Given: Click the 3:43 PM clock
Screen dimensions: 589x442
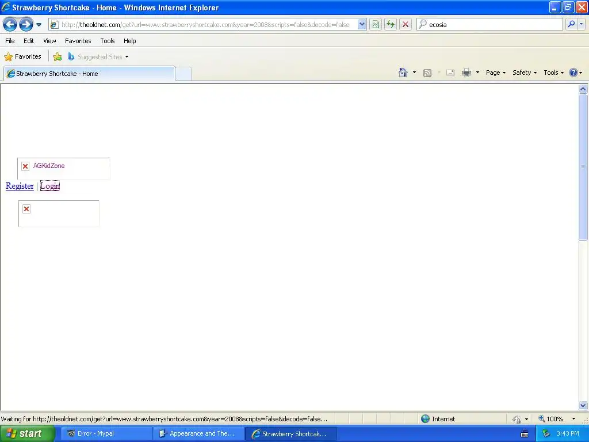Looking at the screenshot, I should [568, 433].
